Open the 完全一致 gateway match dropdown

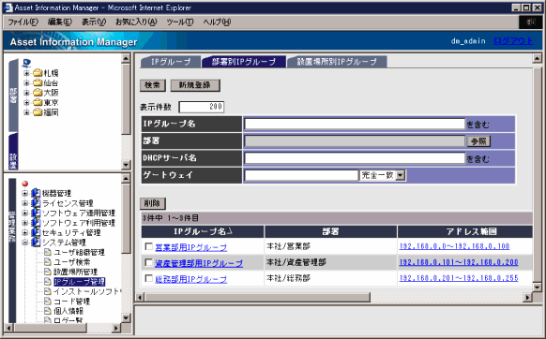[x=401, y=175]
